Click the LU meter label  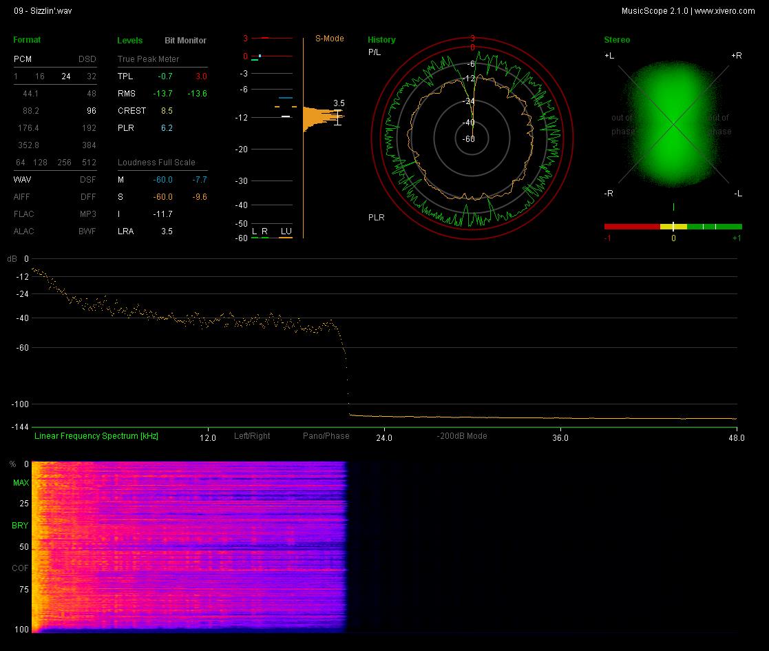(x=286, y=231)
